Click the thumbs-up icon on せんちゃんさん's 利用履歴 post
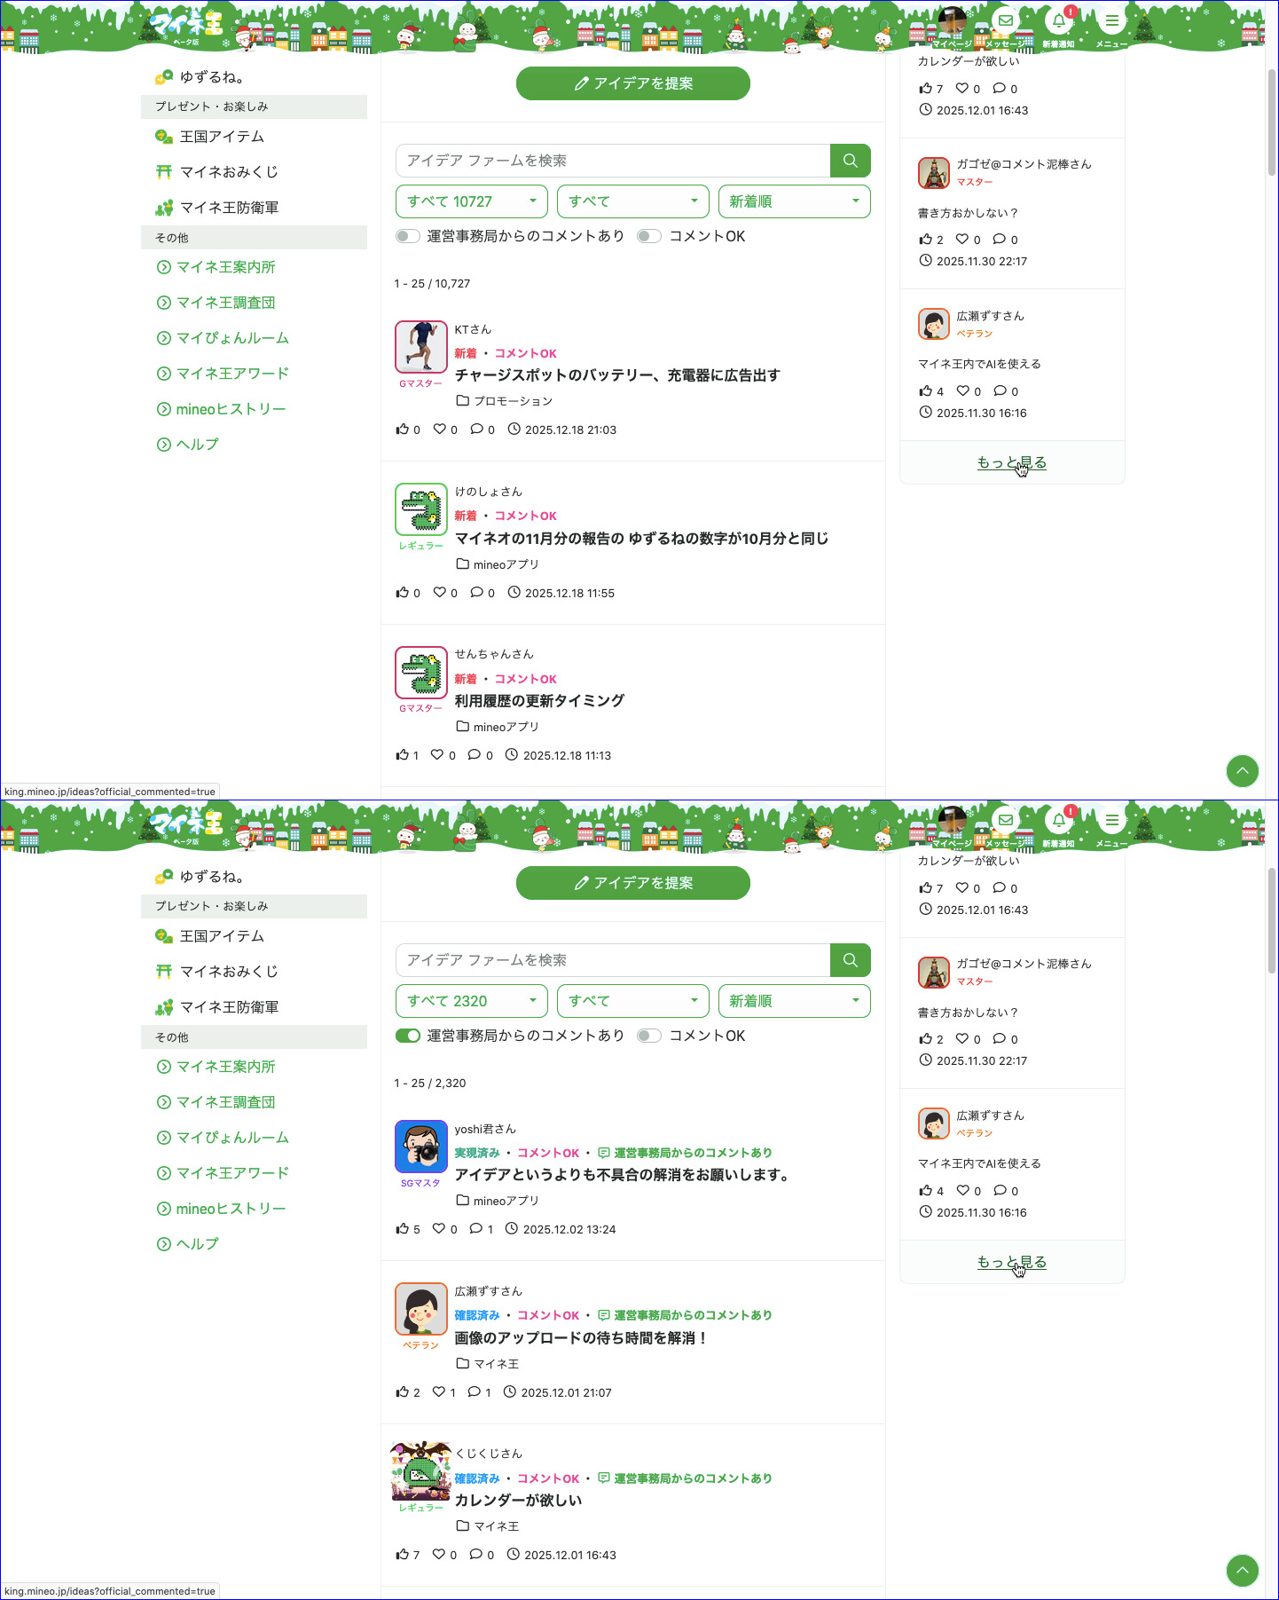Image resolution: width=1279 pixels, height=1600 pixels. [x=402, y=755]
